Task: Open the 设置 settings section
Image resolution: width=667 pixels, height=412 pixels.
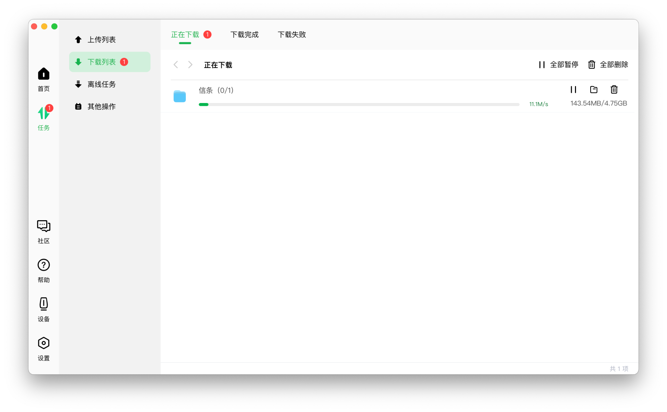Action: pyautogui.click(x=43, y=349)
